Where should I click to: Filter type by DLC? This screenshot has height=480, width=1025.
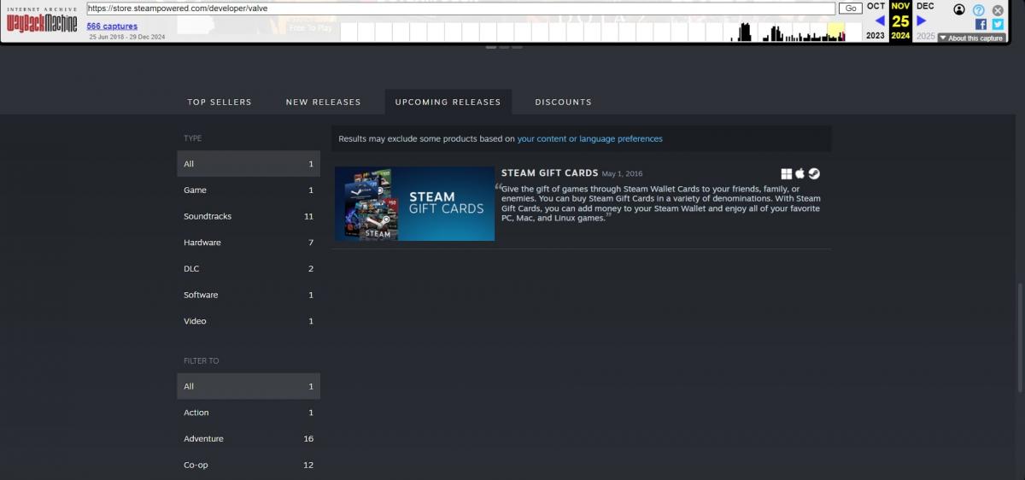249,269
